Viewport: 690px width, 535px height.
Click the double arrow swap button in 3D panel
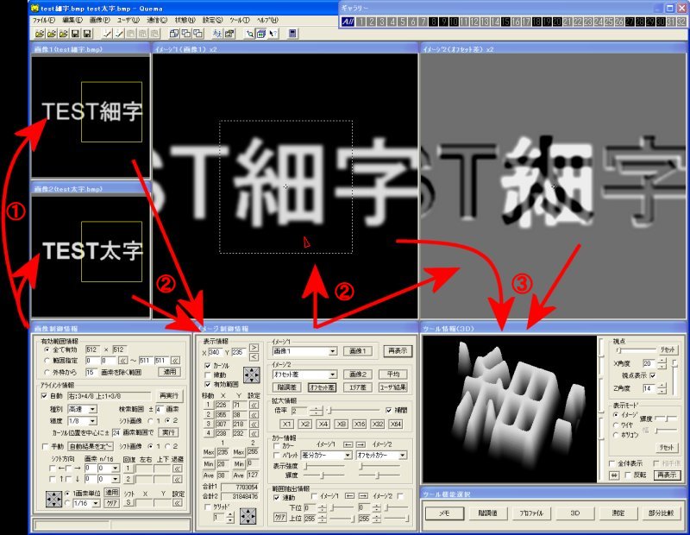pos(614,475)
